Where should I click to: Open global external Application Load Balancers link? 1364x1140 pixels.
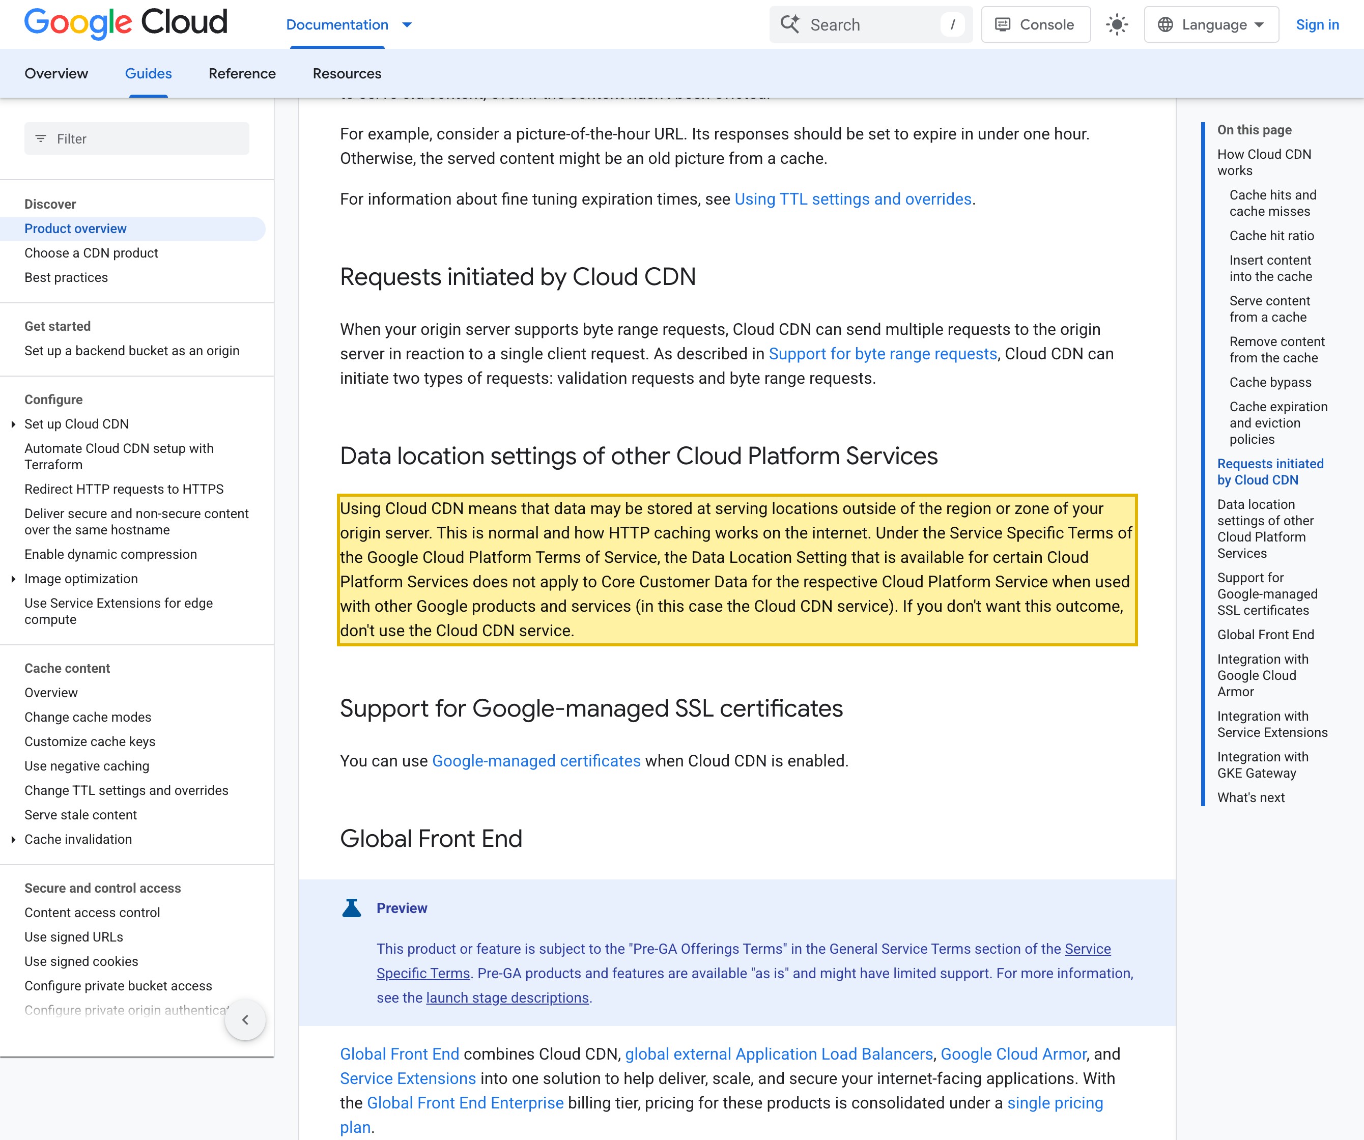[x=779, y=1053]
